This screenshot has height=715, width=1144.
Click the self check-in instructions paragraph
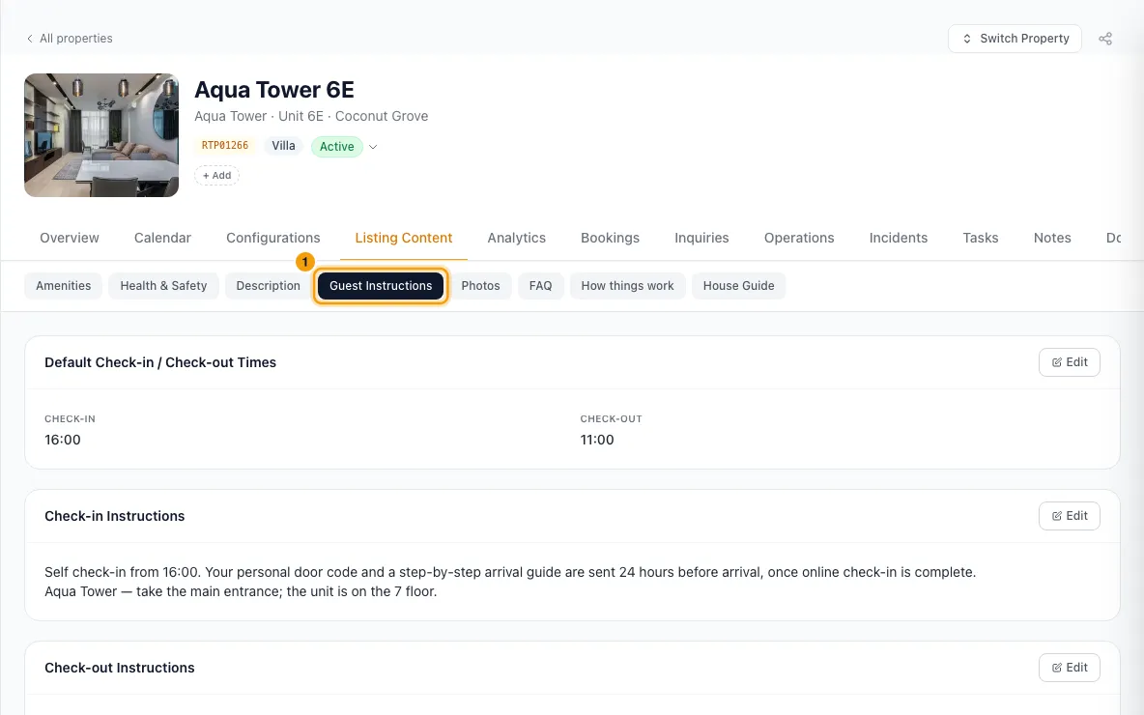[x=510, y=582]
